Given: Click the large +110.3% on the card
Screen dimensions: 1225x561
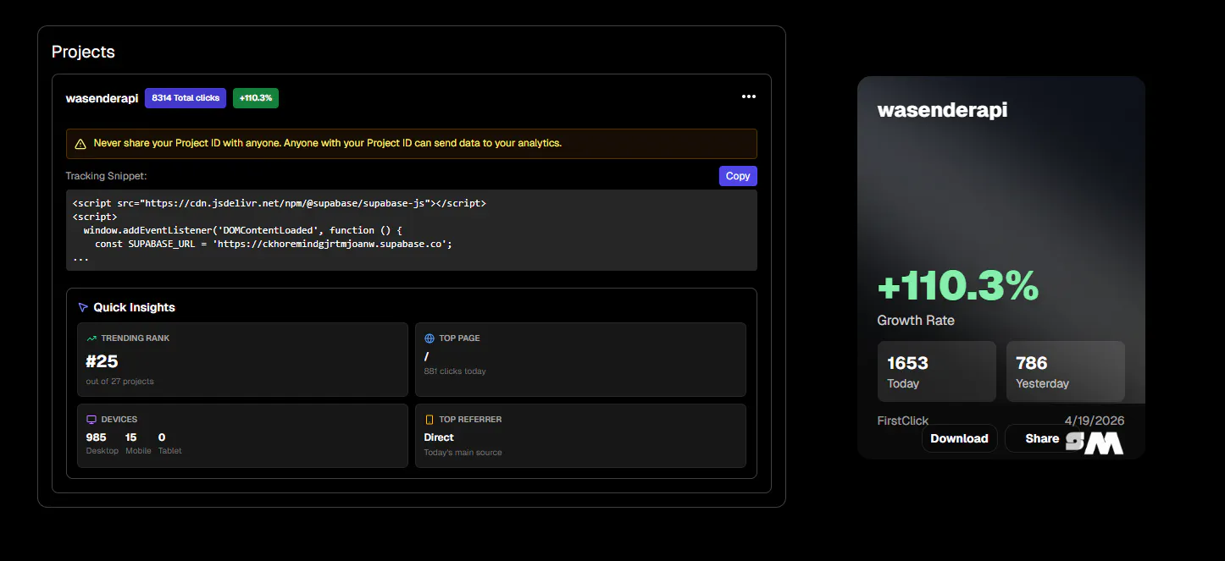Looking at the screenshot, I should tap(958, 287).
